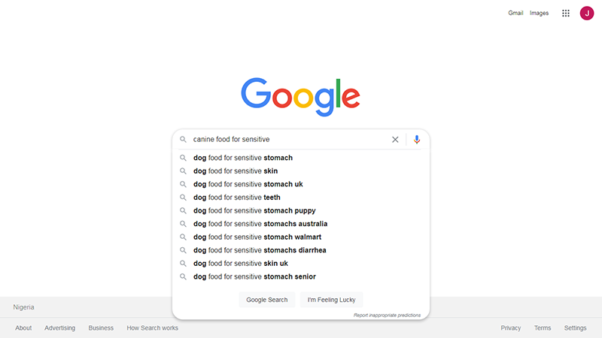Screen dimensions: 602x338
Task: Start voice search with the microphone
Action: point(417,139)
